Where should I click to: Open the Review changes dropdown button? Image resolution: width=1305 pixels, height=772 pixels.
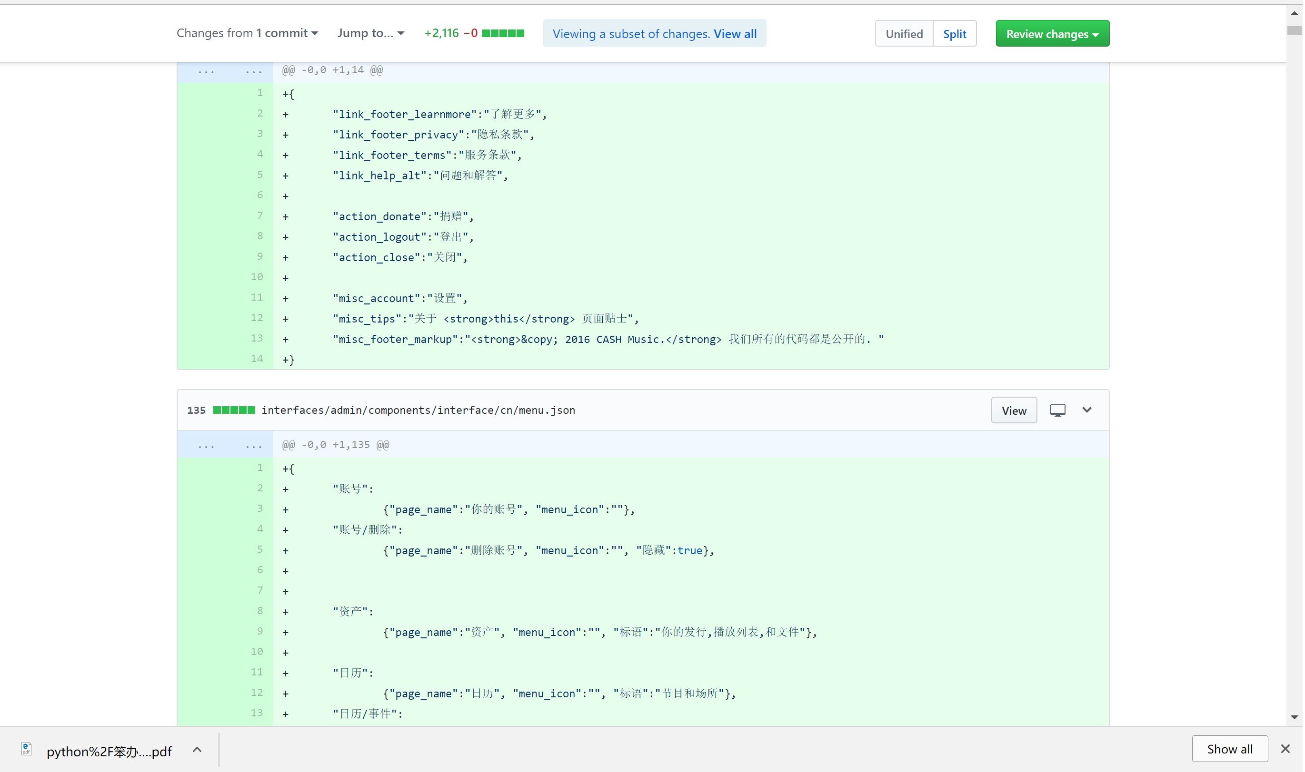[1053, 34]
